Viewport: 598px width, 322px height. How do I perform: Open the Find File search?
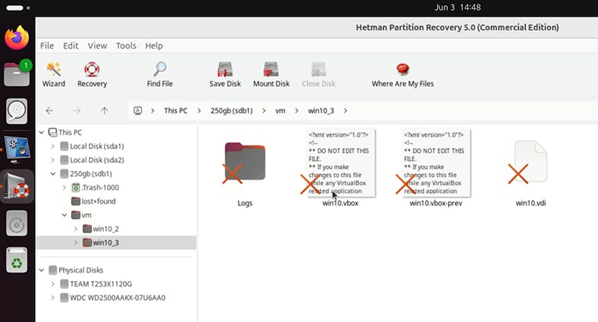pos(160,74)
